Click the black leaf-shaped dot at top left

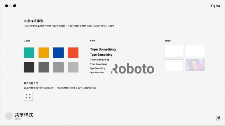(14, 6)
